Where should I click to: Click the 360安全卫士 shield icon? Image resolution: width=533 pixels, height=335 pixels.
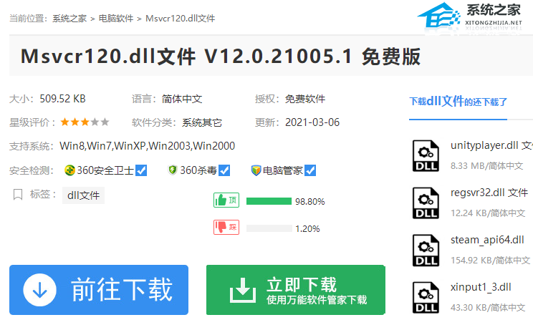tap(69, 170)
